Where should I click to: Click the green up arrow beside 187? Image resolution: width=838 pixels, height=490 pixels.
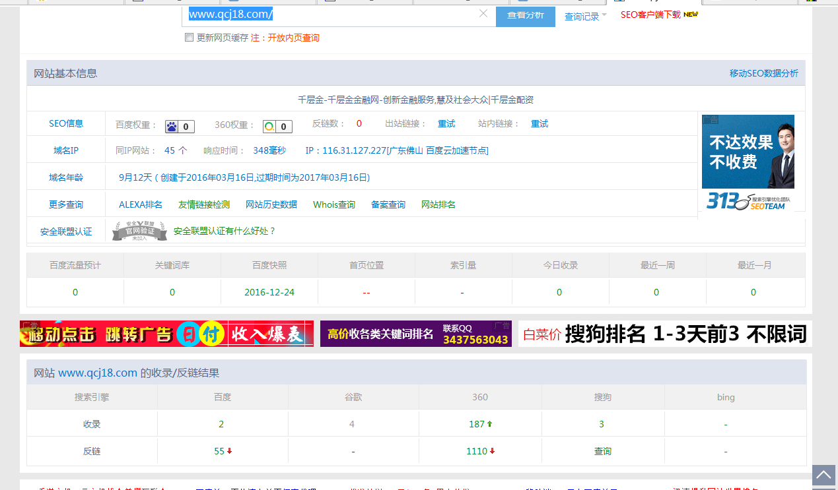coord(490,424)
